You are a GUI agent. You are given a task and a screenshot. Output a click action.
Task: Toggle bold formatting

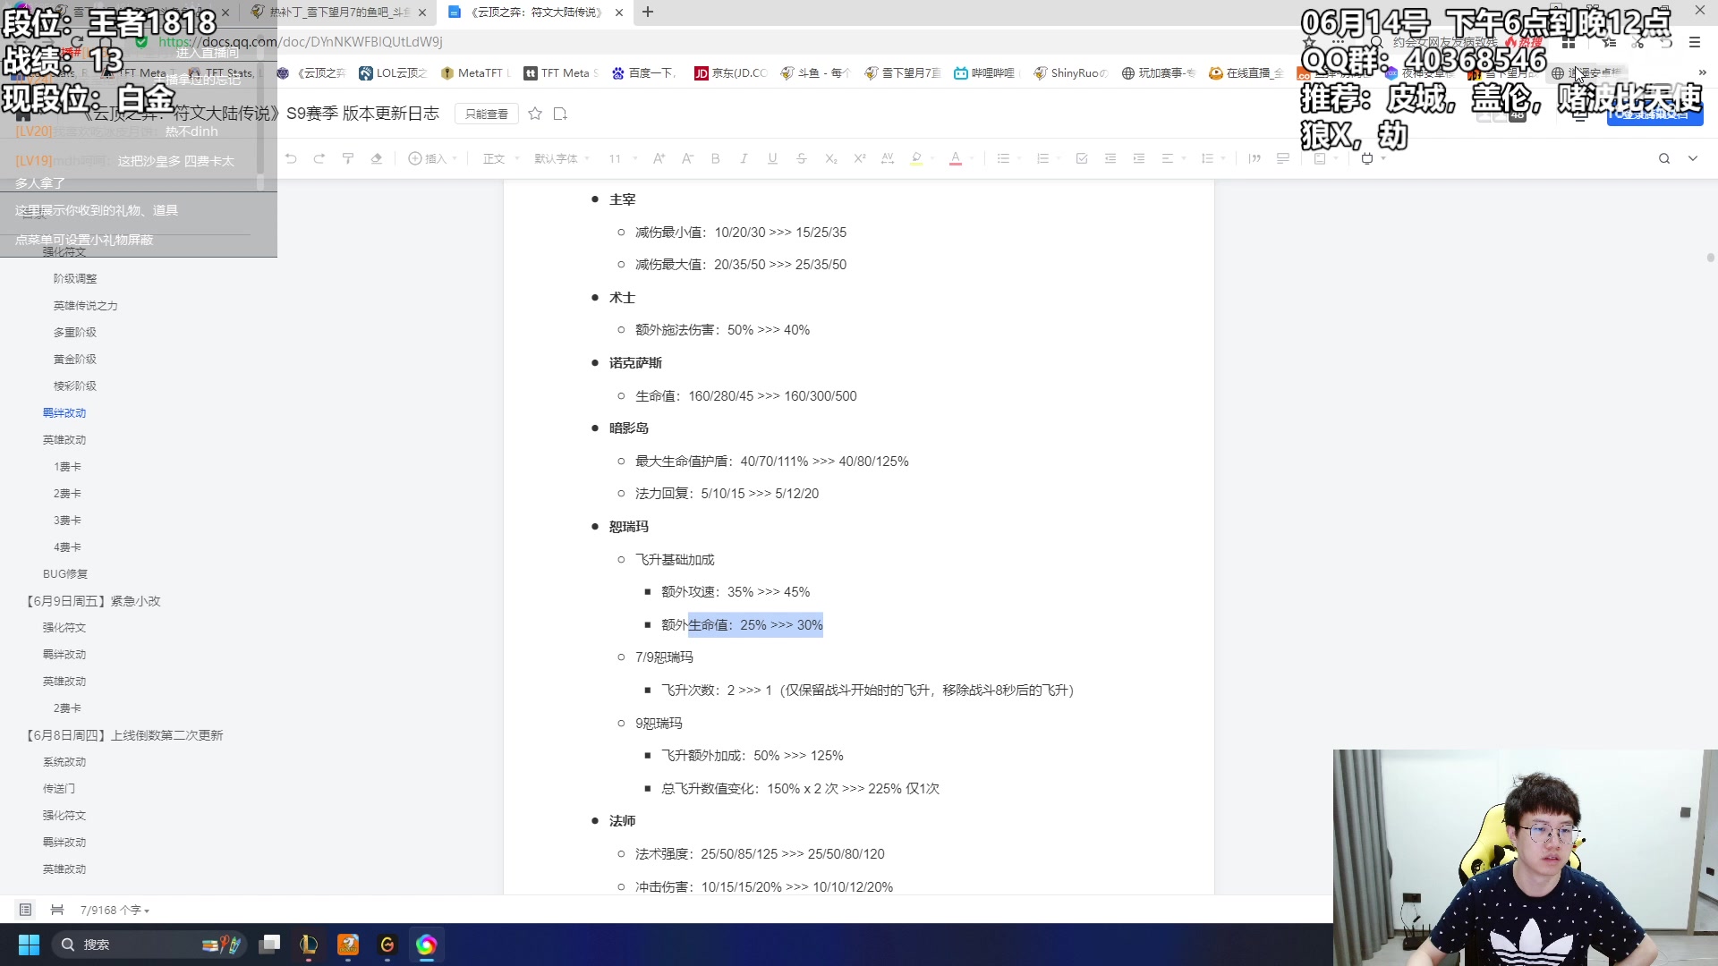pos(716,158)
